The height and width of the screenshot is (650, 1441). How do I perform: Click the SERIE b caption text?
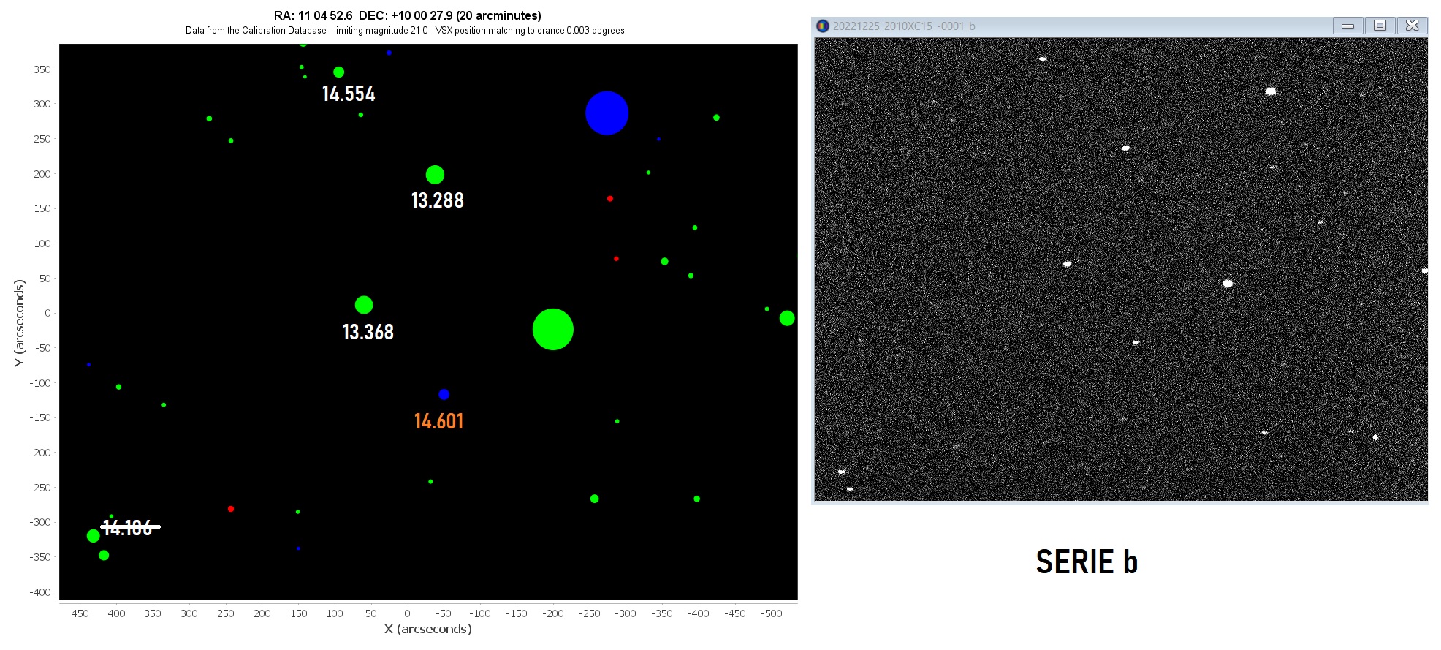(1087, 562)
